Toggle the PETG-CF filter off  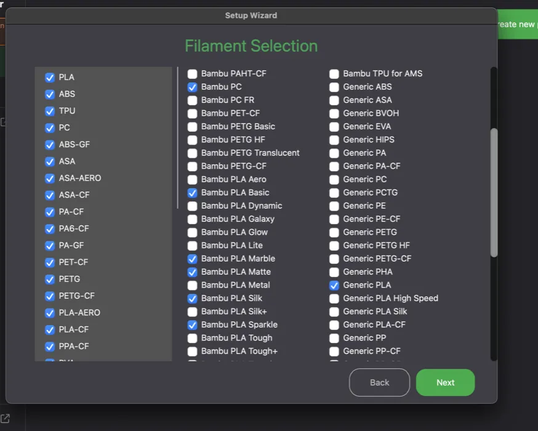pos(50,296)
